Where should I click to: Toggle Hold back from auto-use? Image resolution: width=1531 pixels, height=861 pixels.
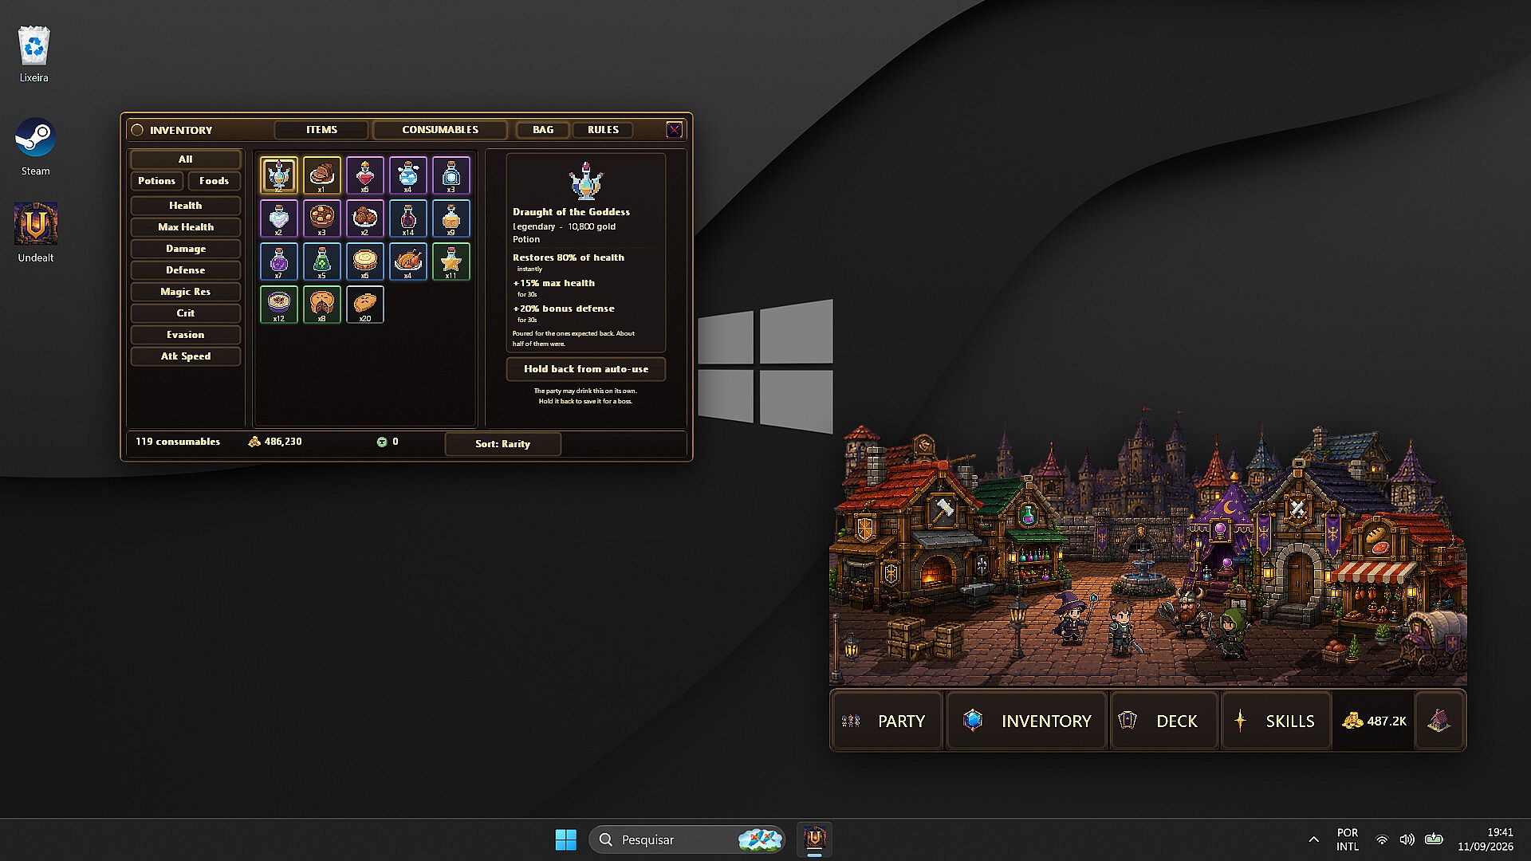[x=586, y=369]
